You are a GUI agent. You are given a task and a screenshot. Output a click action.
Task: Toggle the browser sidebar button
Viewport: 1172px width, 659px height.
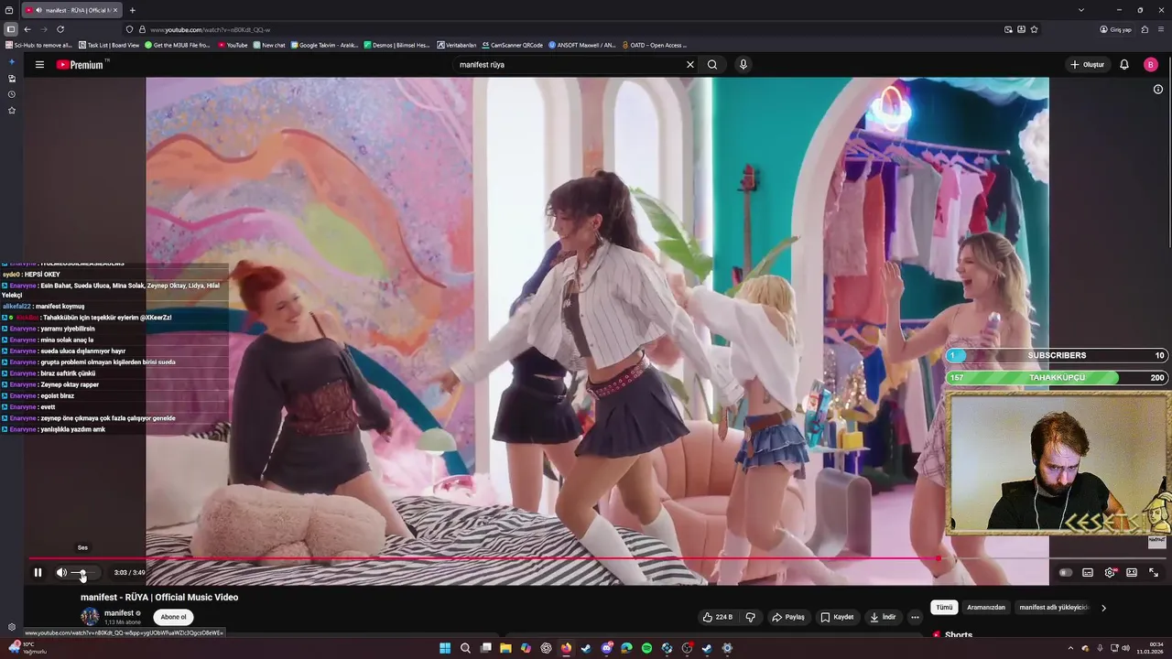click(10, 29)
